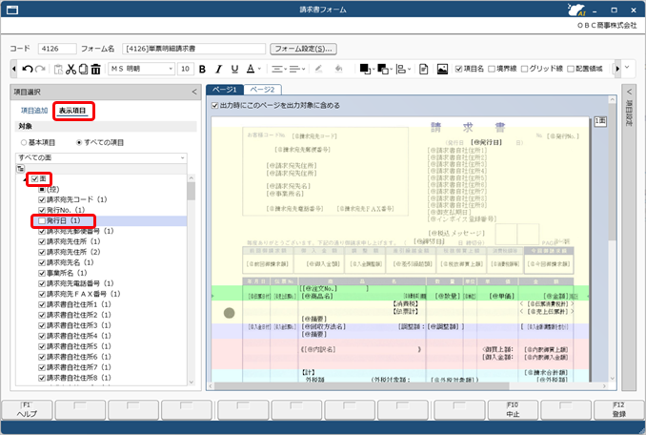Toggle 出力時にこのページを出力対象に含める checkbox
Image resolution: width=646 pixels, height=435 pixels.
[x=214, y=105]
